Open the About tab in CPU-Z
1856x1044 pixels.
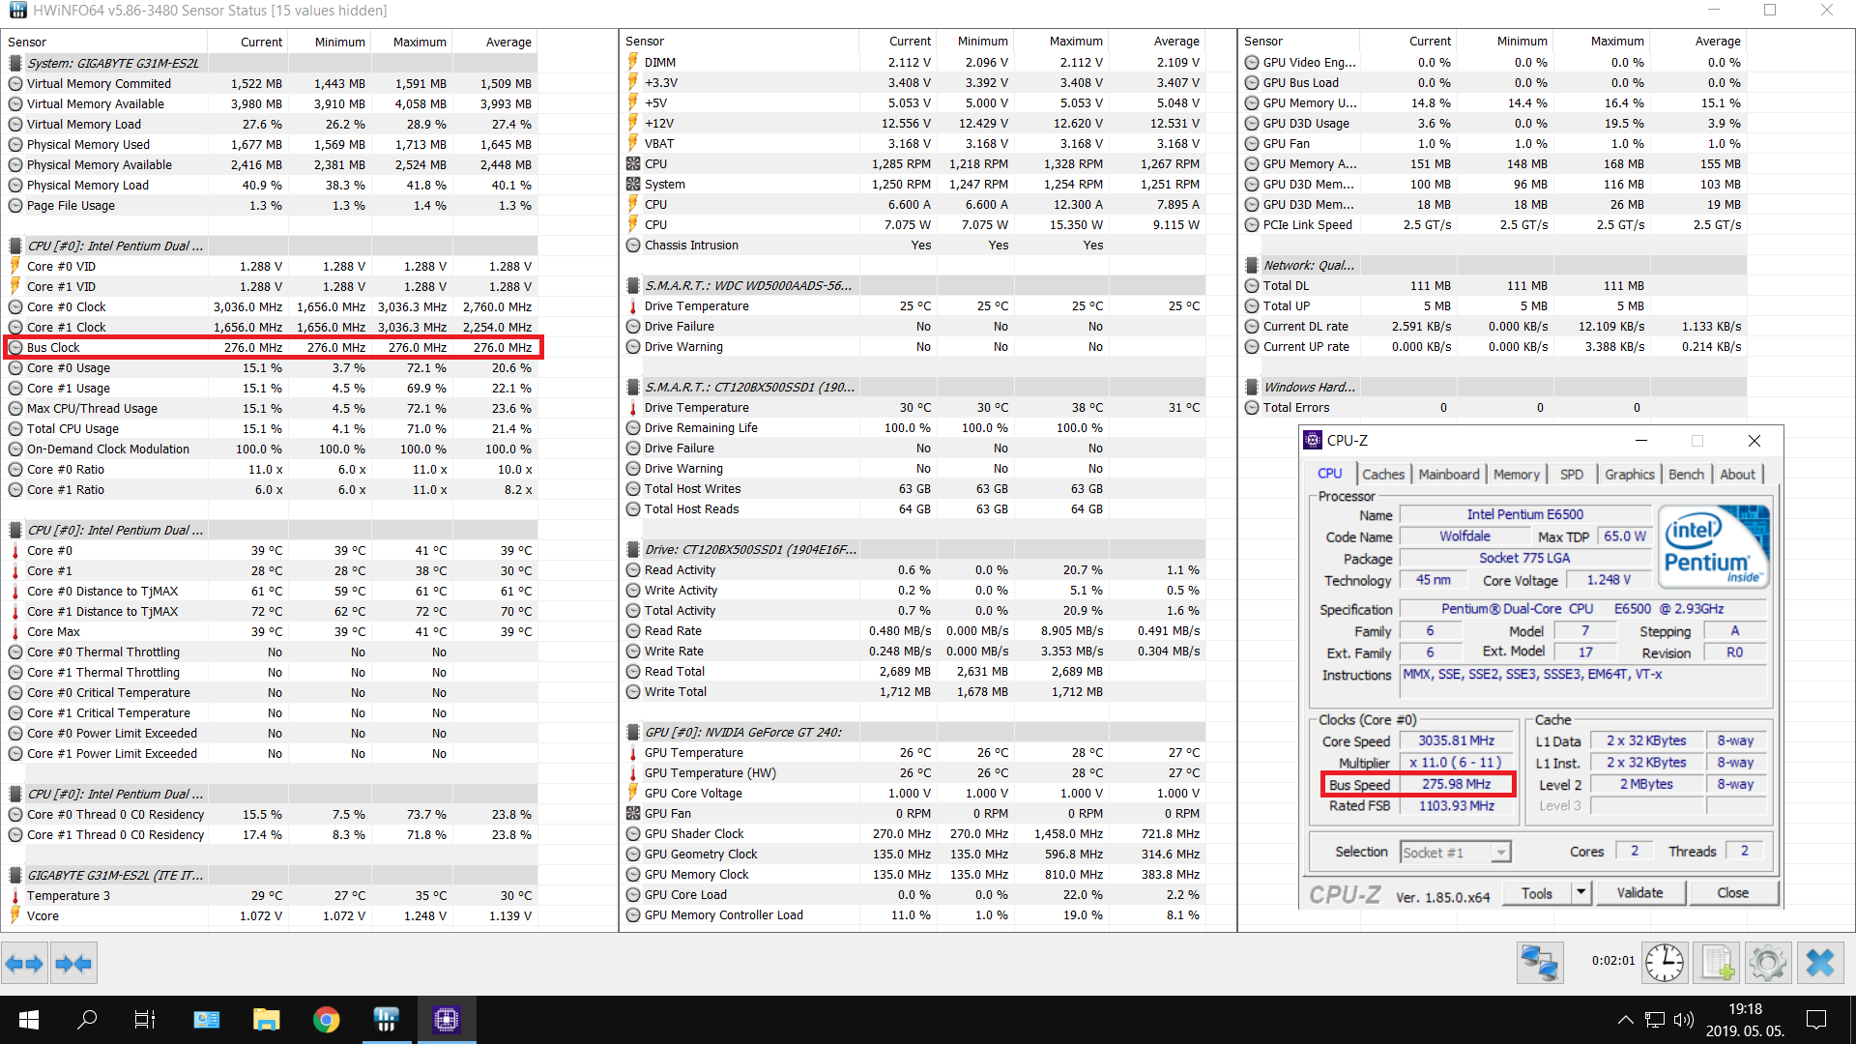point(1738,475)
